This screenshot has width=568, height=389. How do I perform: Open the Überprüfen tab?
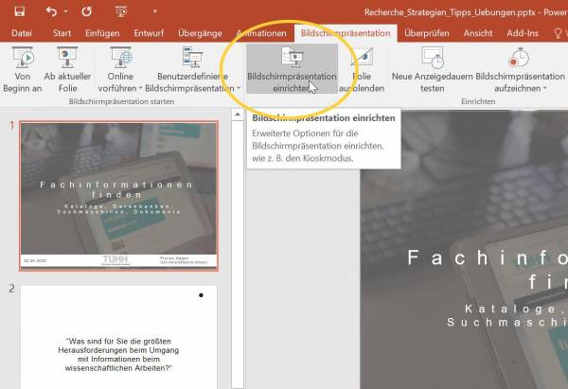tap(427, 33)
